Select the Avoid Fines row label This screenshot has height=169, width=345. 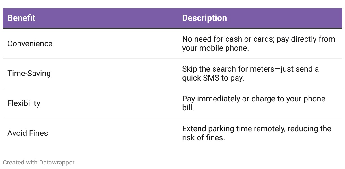pos(28,133)
